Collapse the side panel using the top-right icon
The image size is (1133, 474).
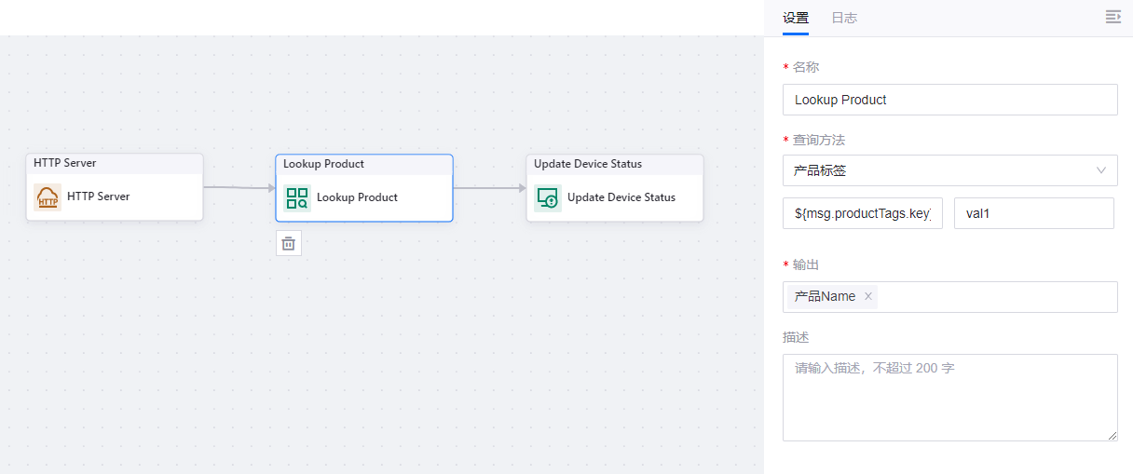click(x=1113, y=17)
